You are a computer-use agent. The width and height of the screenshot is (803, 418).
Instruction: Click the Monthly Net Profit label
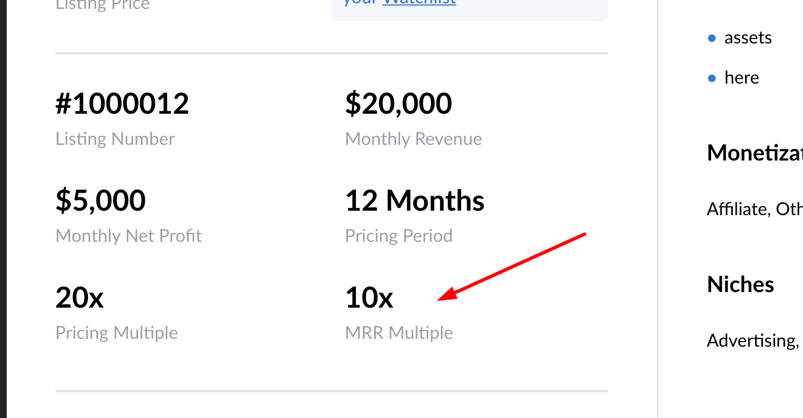[x=129, y=236]
